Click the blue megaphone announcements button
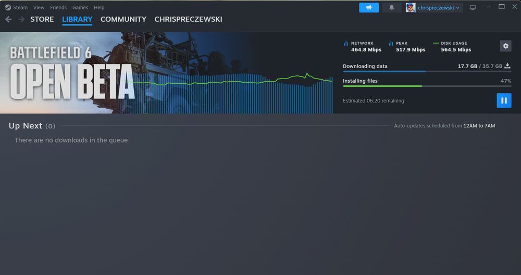 [x=369, y=7]
